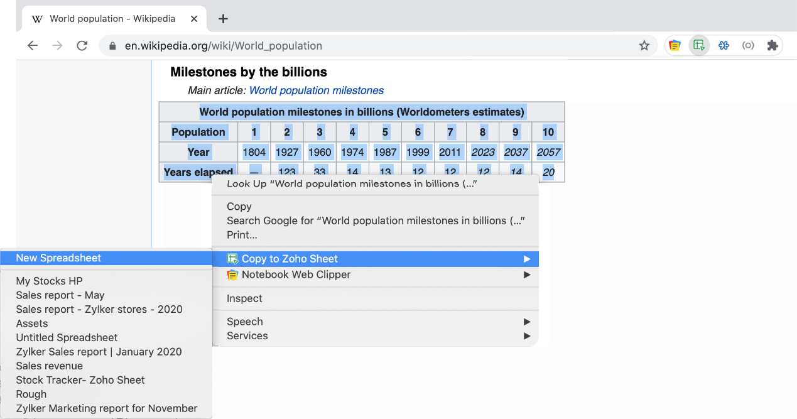Click the browser back arrow
797x419 pixels.
(33, 46)
